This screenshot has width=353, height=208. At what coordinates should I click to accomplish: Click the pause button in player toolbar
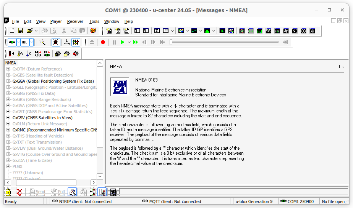114,42
